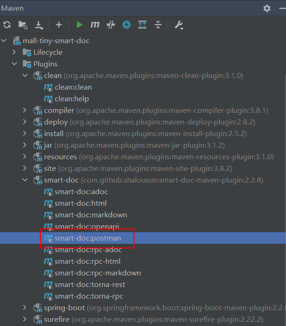Open Maven tool window gear options
The image size is (286, 326).
tap(267, 8)
